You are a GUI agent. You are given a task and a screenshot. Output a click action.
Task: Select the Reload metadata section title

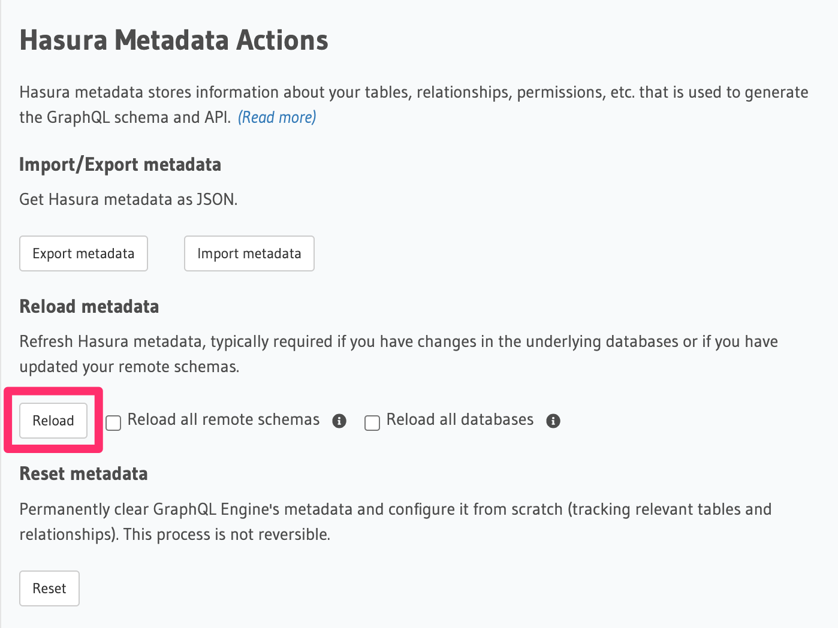(x=89, y=306)
